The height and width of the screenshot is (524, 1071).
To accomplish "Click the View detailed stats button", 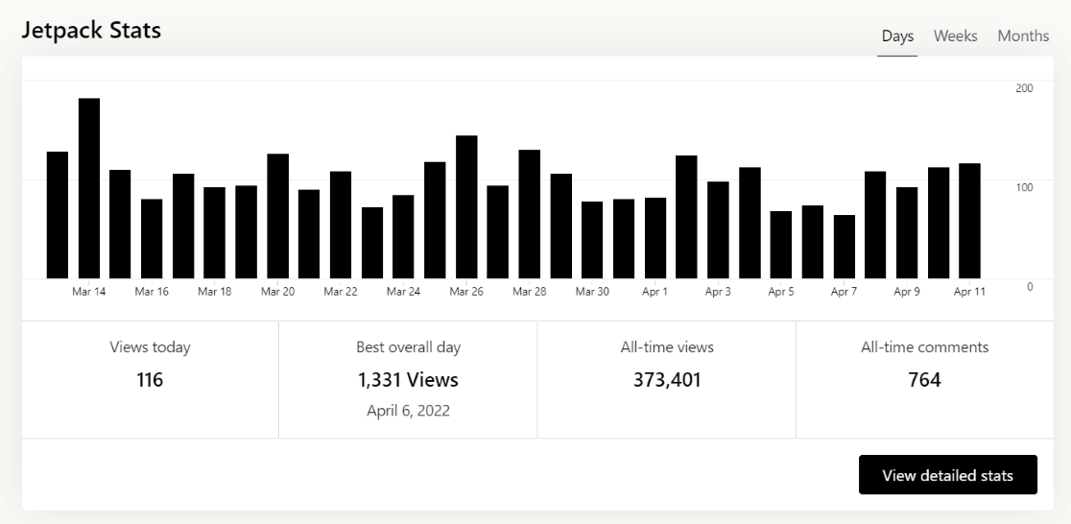I will click(947, 475).
